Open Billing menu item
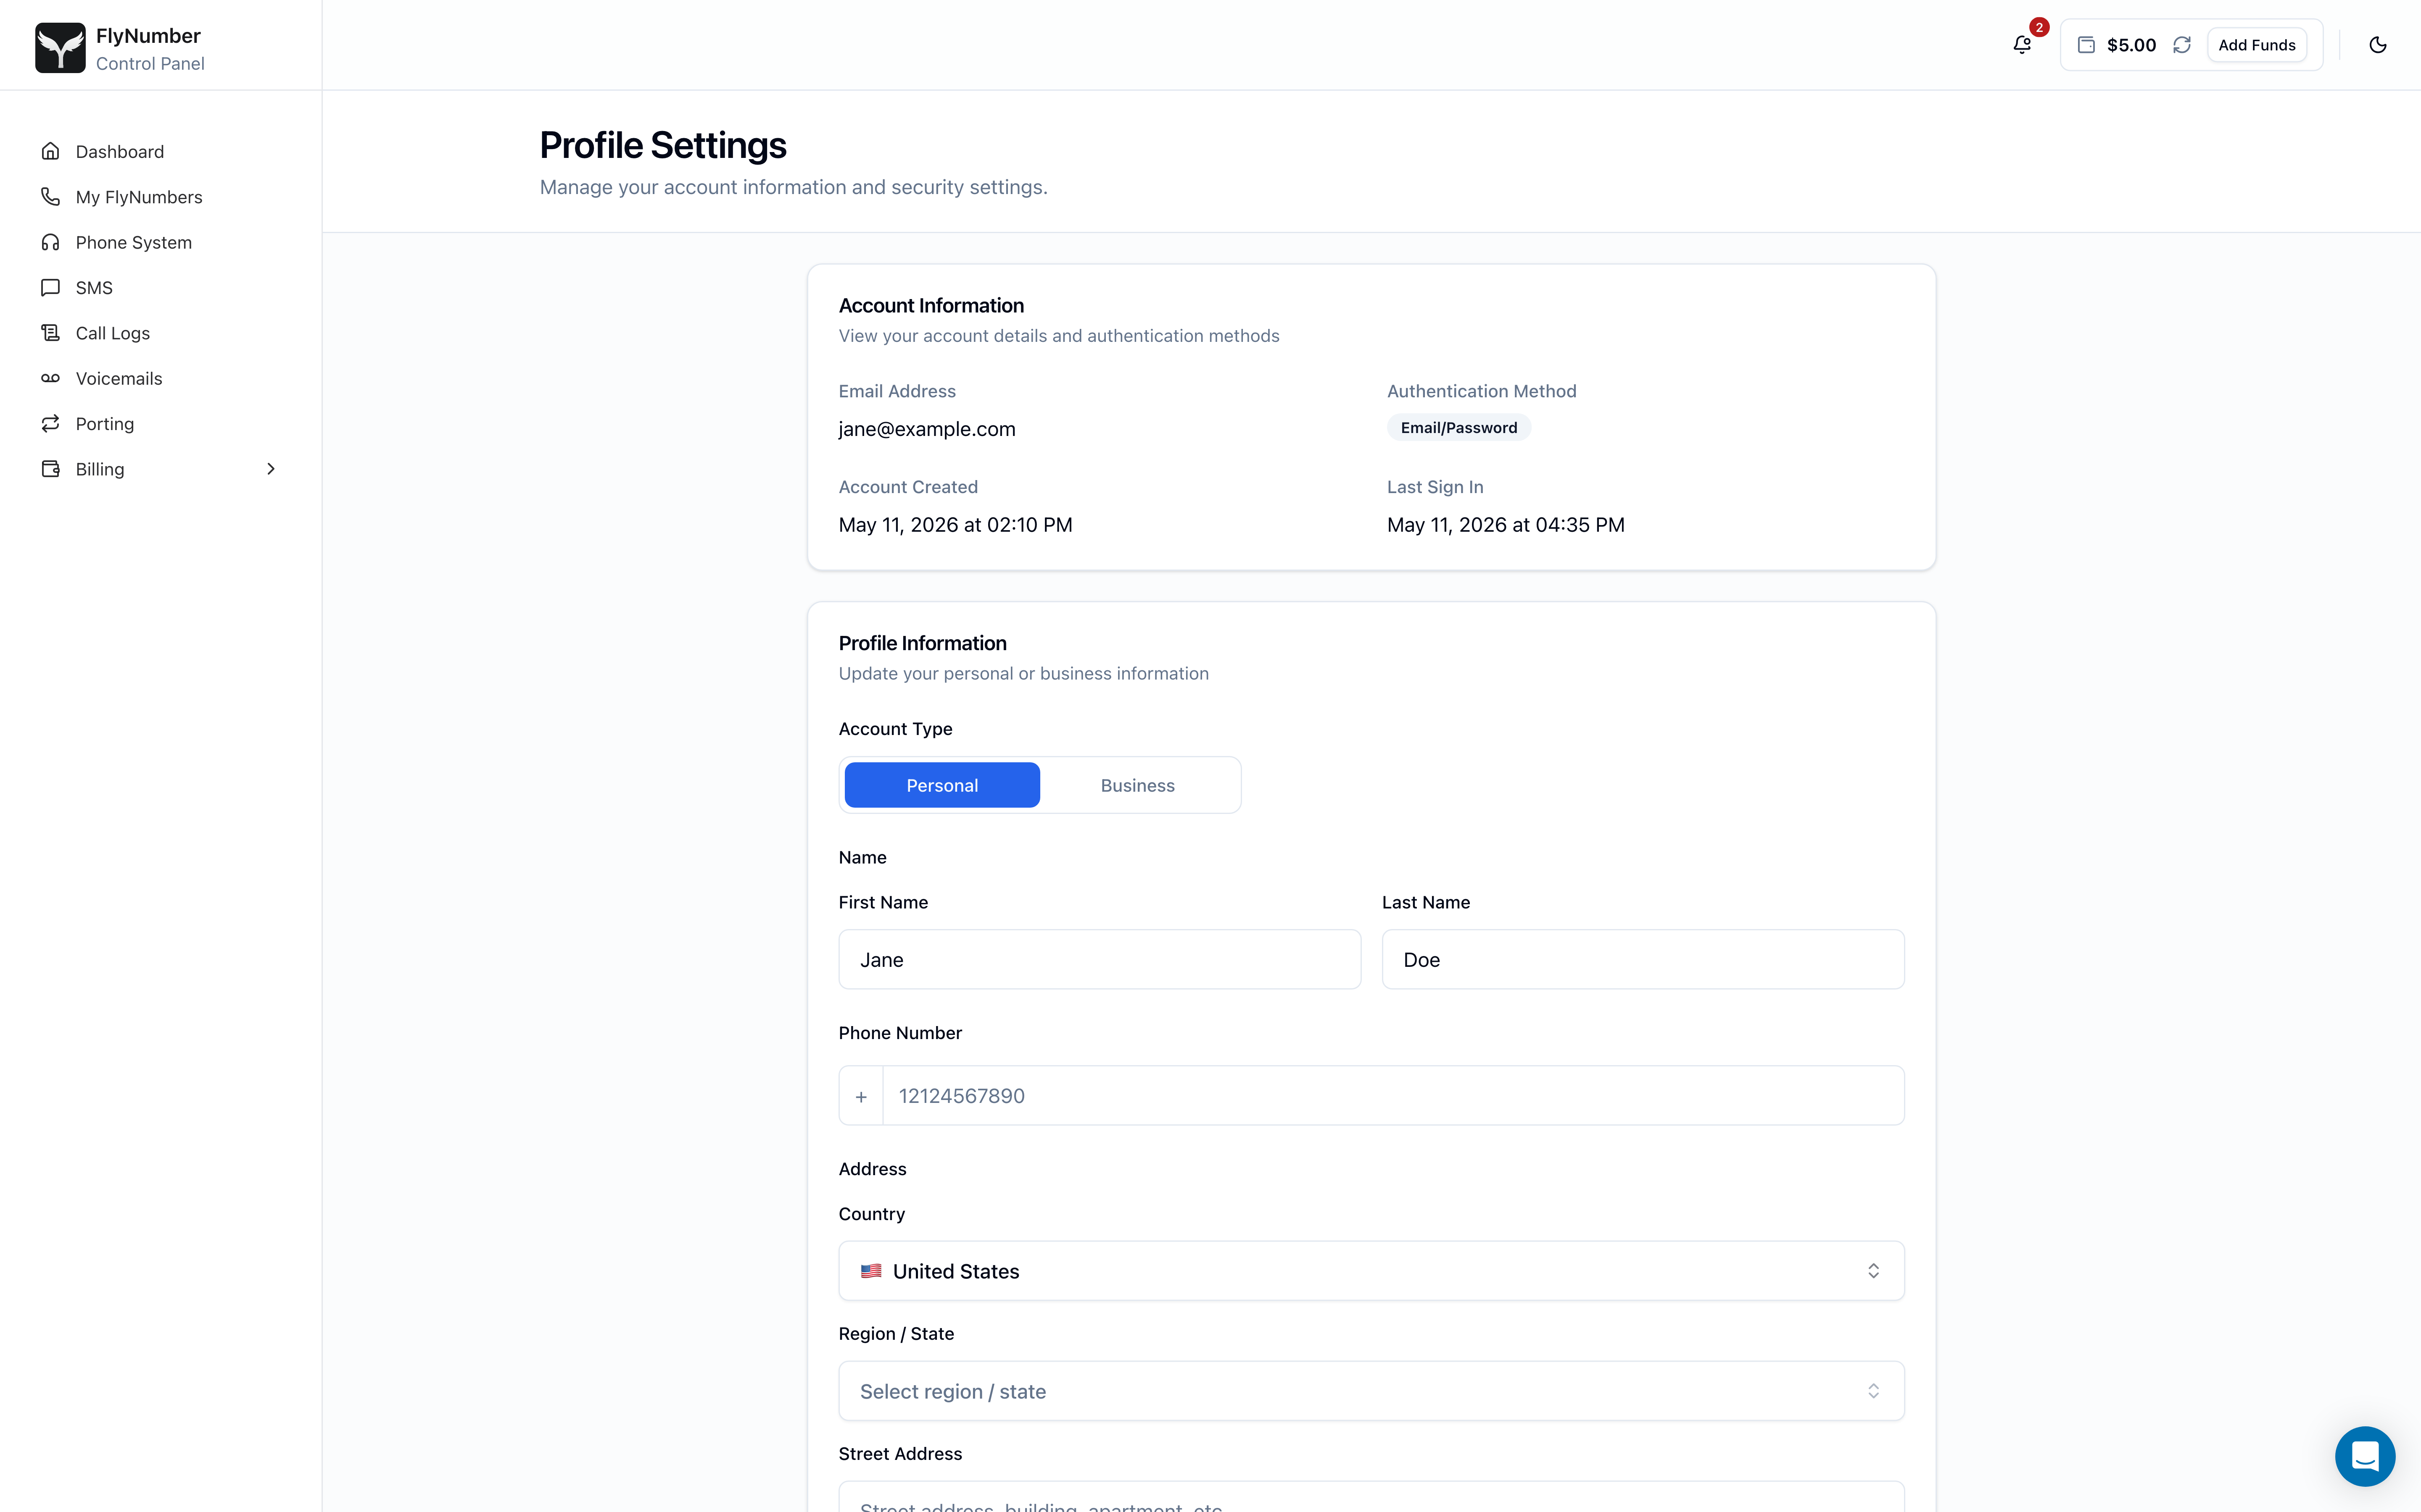The width and height of the screenshot is (2421, 1512). [160, 469]
